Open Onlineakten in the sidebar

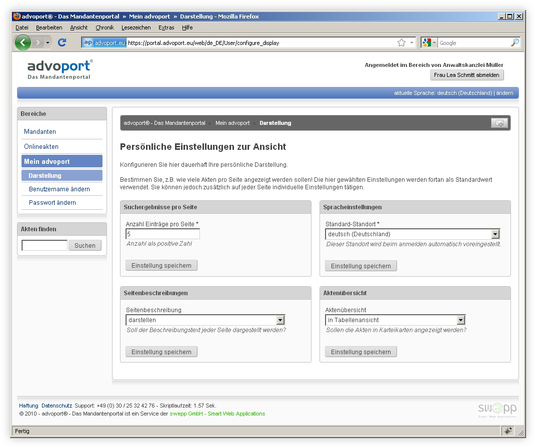(41, 146)
